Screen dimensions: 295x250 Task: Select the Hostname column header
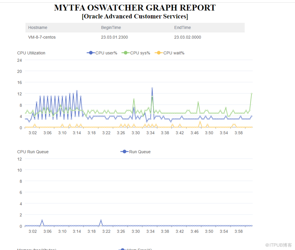[37, 28]
